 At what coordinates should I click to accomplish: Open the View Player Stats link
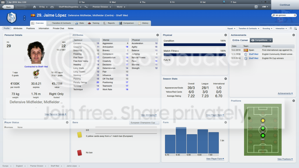[x=215, y=115]
